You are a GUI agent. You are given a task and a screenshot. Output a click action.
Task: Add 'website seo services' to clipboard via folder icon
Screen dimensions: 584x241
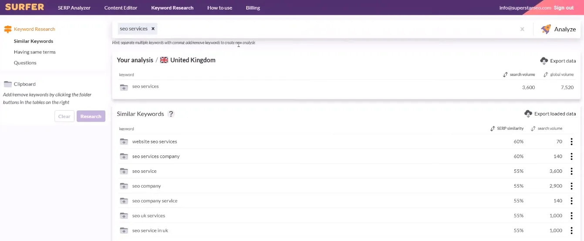[x=124, y=142]
